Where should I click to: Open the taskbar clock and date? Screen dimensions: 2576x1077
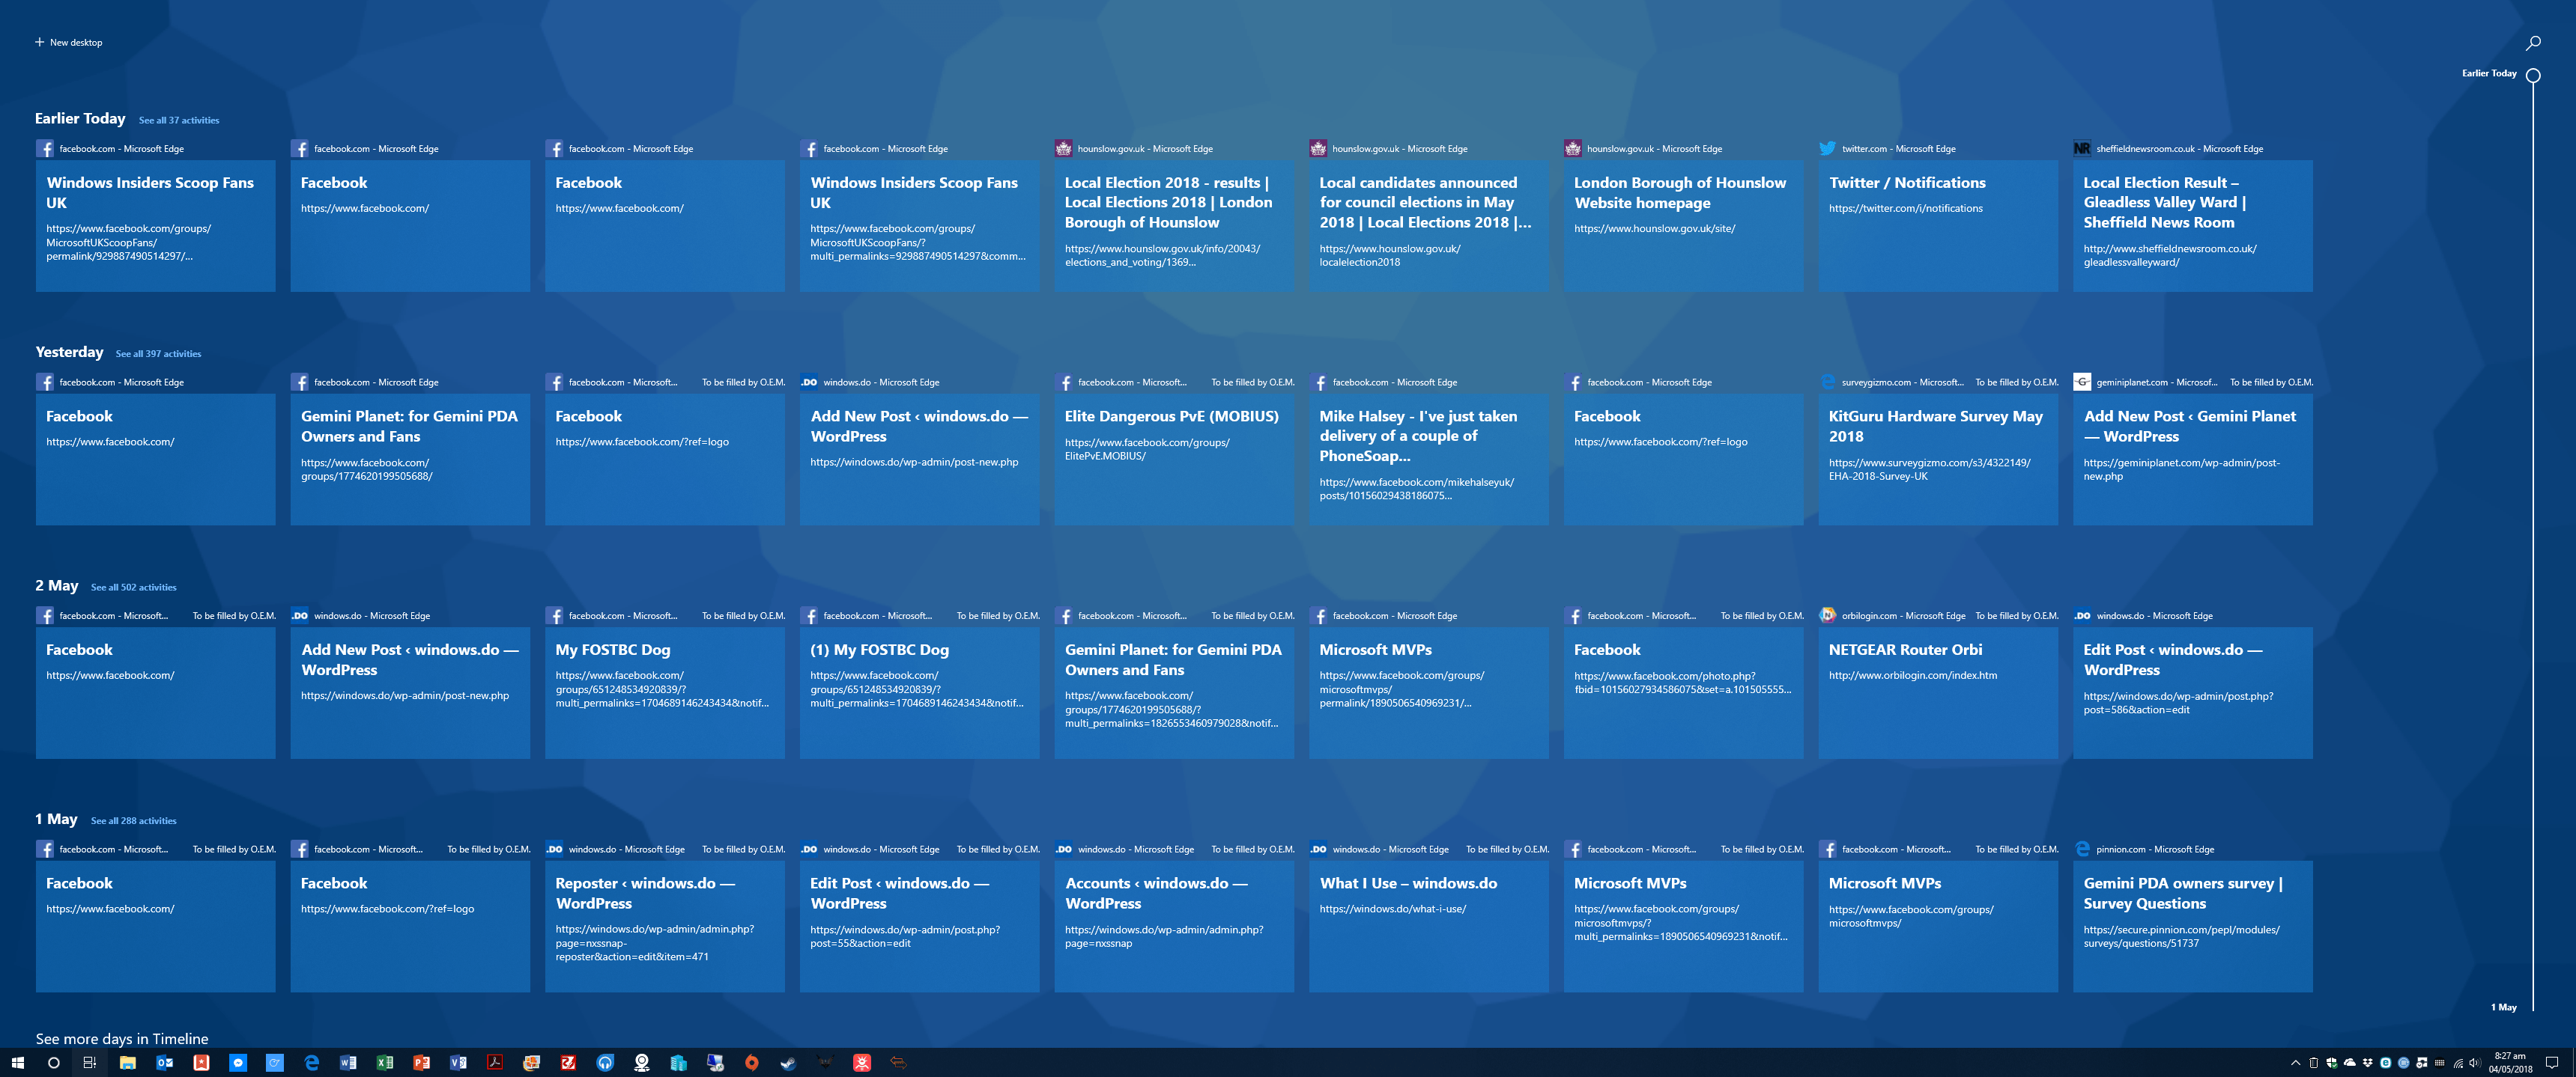pos(2510,1063)
